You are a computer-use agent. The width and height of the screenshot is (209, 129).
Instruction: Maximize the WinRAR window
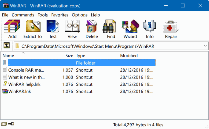(x=183, y=6)
